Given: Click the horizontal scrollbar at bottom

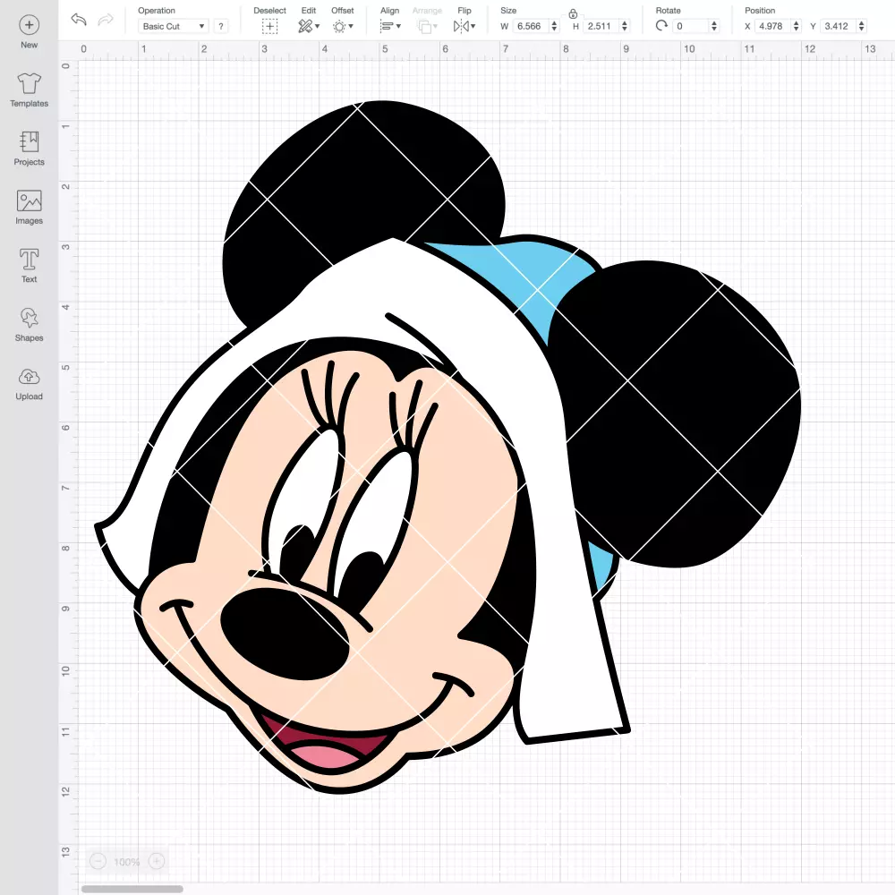Looking at the screenshot, I should point(132,889).
